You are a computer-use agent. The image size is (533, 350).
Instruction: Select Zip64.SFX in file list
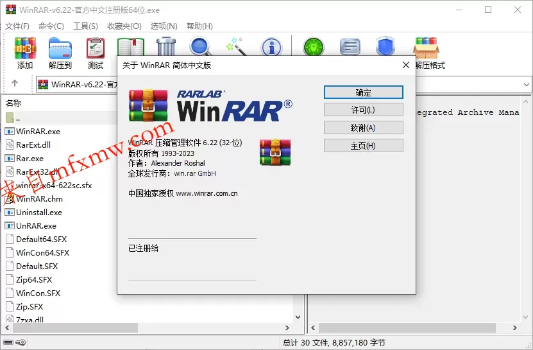(x=34, y=280)
